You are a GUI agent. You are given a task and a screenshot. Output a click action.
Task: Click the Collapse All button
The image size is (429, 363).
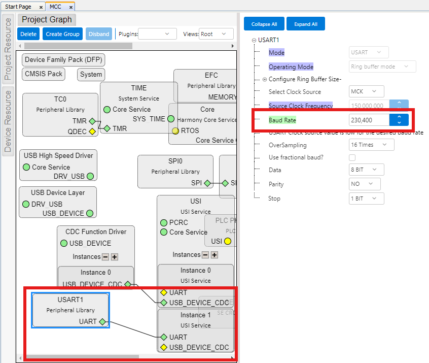click(x=264, y=24)
